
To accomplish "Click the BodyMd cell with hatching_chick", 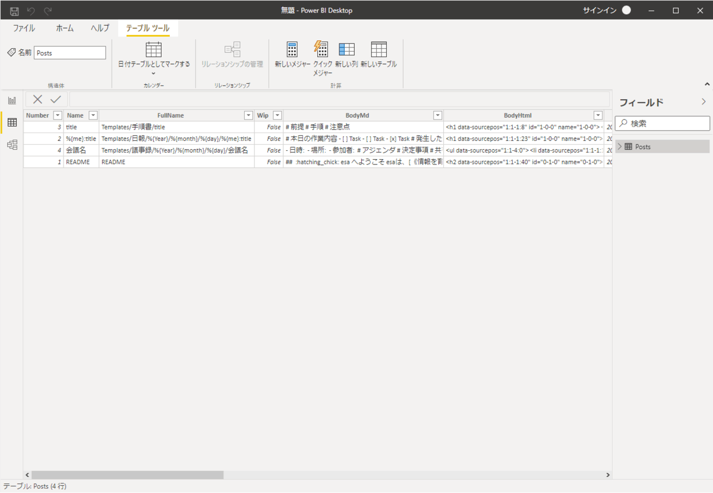I will 363,162.
